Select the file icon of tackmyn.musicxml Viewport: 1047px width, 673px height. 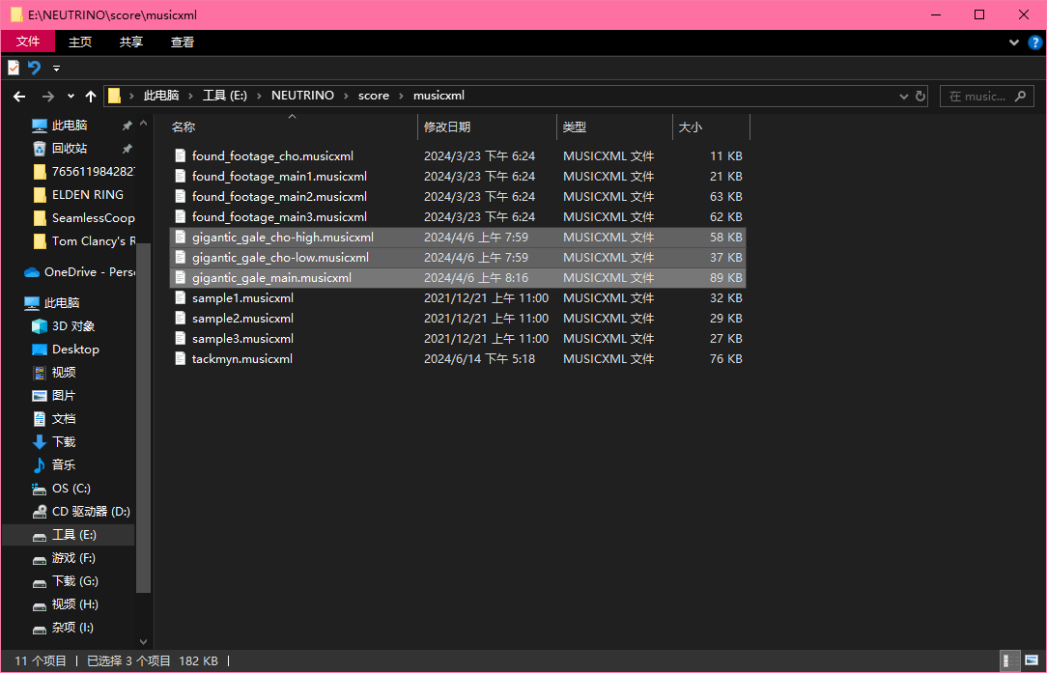180,359
